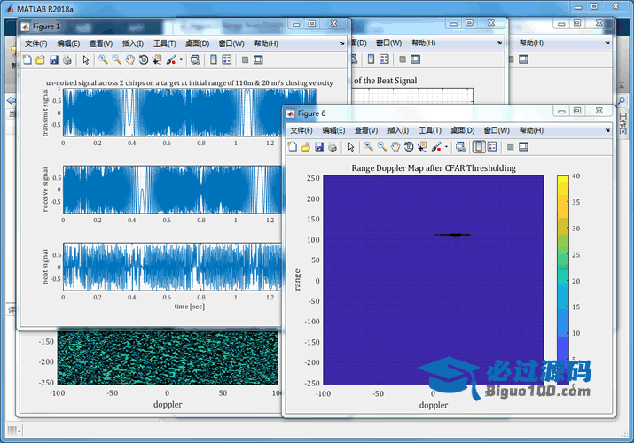Toggle Insert Colorbar in the middle background figure
634x443 pixels.
click(x=371, y=59)
